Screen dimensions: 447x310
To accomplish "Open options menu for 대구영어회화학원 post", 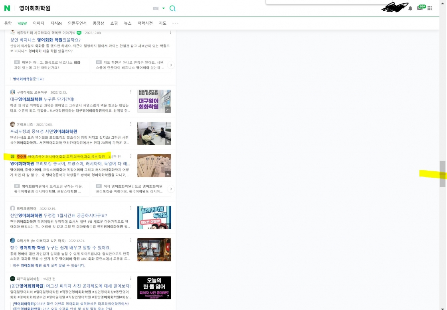I will point(131,92).
